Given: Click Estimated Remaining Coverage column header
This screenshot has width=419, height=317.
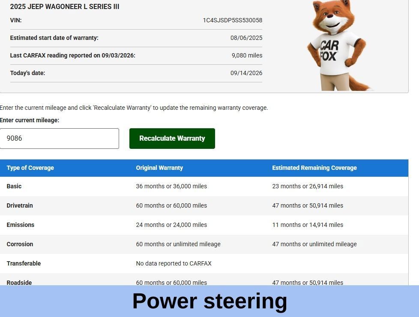Looking at the screenshot, I should (x=314, y=168).
